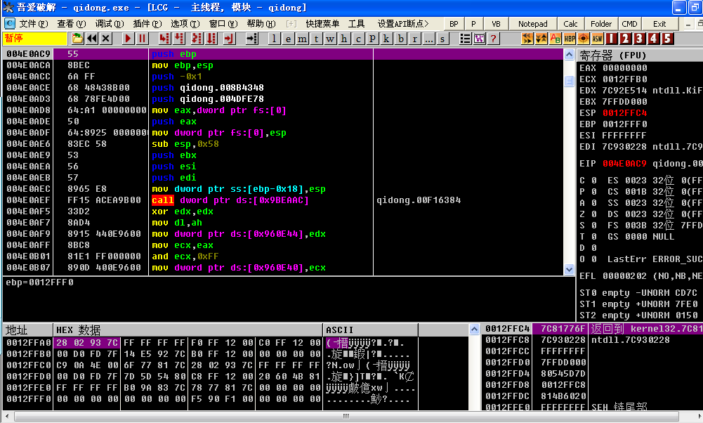The image size is (703, 423).
Task: Click the red number 3 icon
Action: coord(639,39)
